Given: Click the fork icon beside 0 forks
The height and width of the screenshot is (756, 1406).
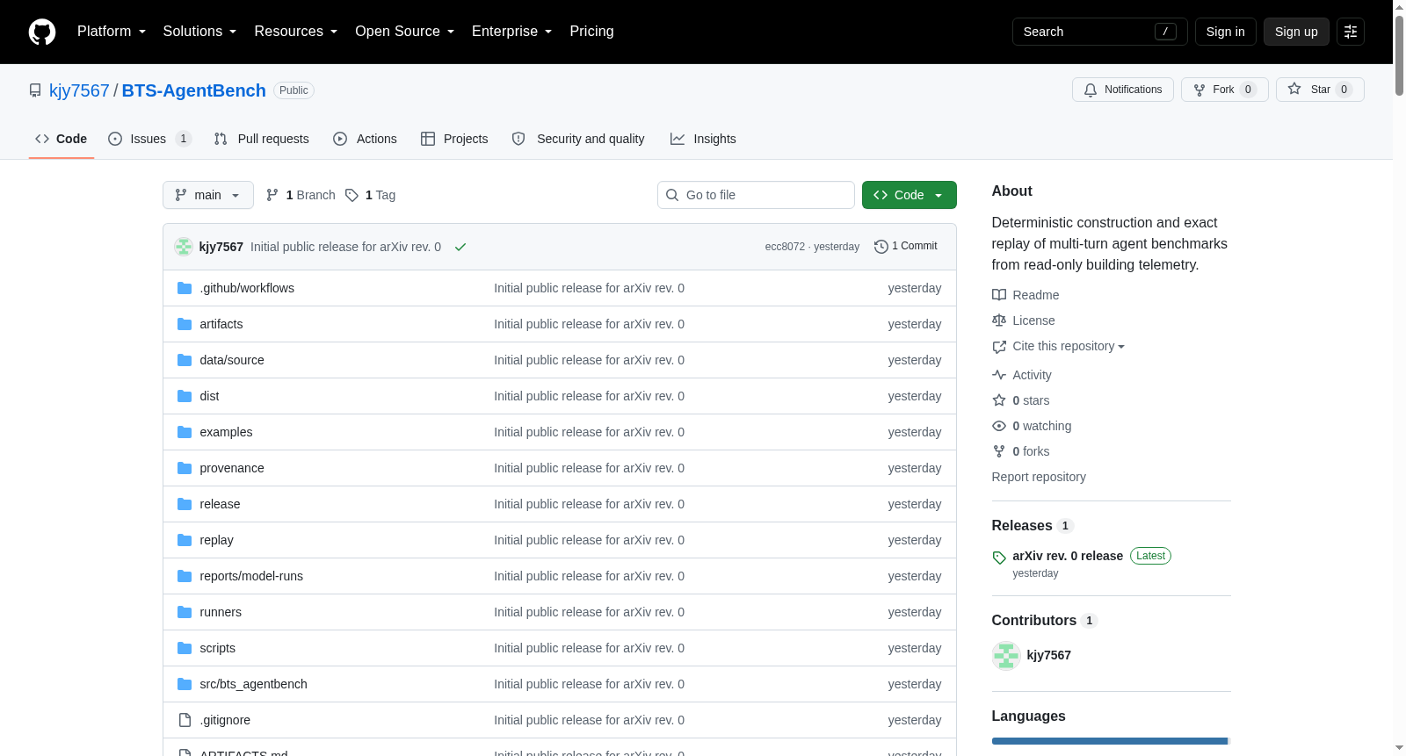Looking at the screenshot, I should (x=999, y=451).
